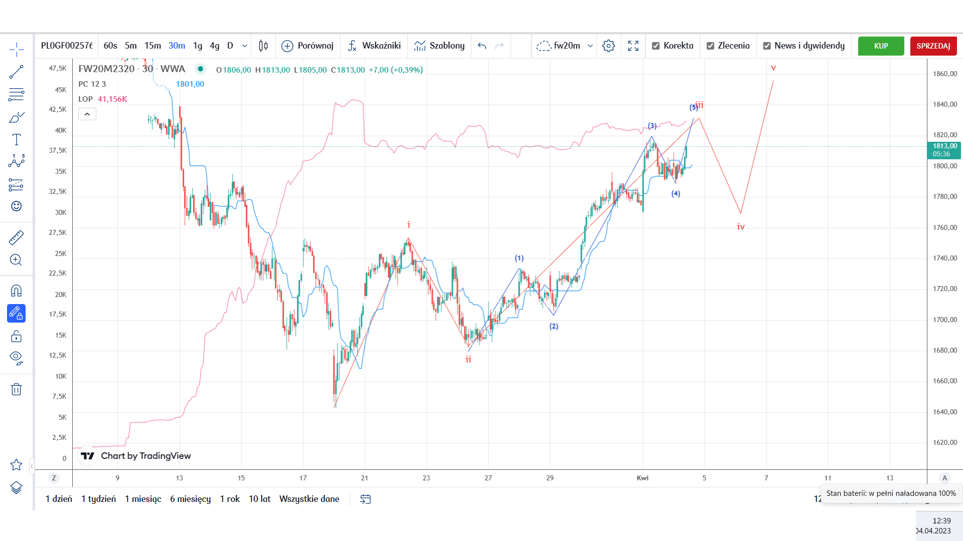Toggle auto scale A button
The height and width of the screenshot is (541, 963).
944,478
